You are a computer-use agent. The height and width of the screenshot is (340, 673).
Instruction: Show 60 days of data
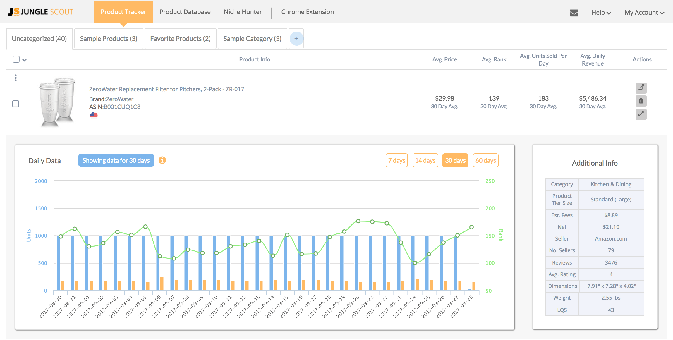(486, 160)
